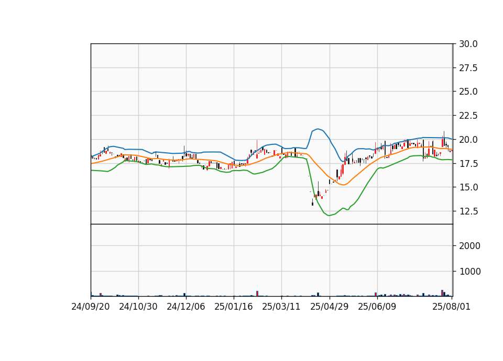Click the 22.5 price axis label
The image size is (503, 361).
point(468,116)
